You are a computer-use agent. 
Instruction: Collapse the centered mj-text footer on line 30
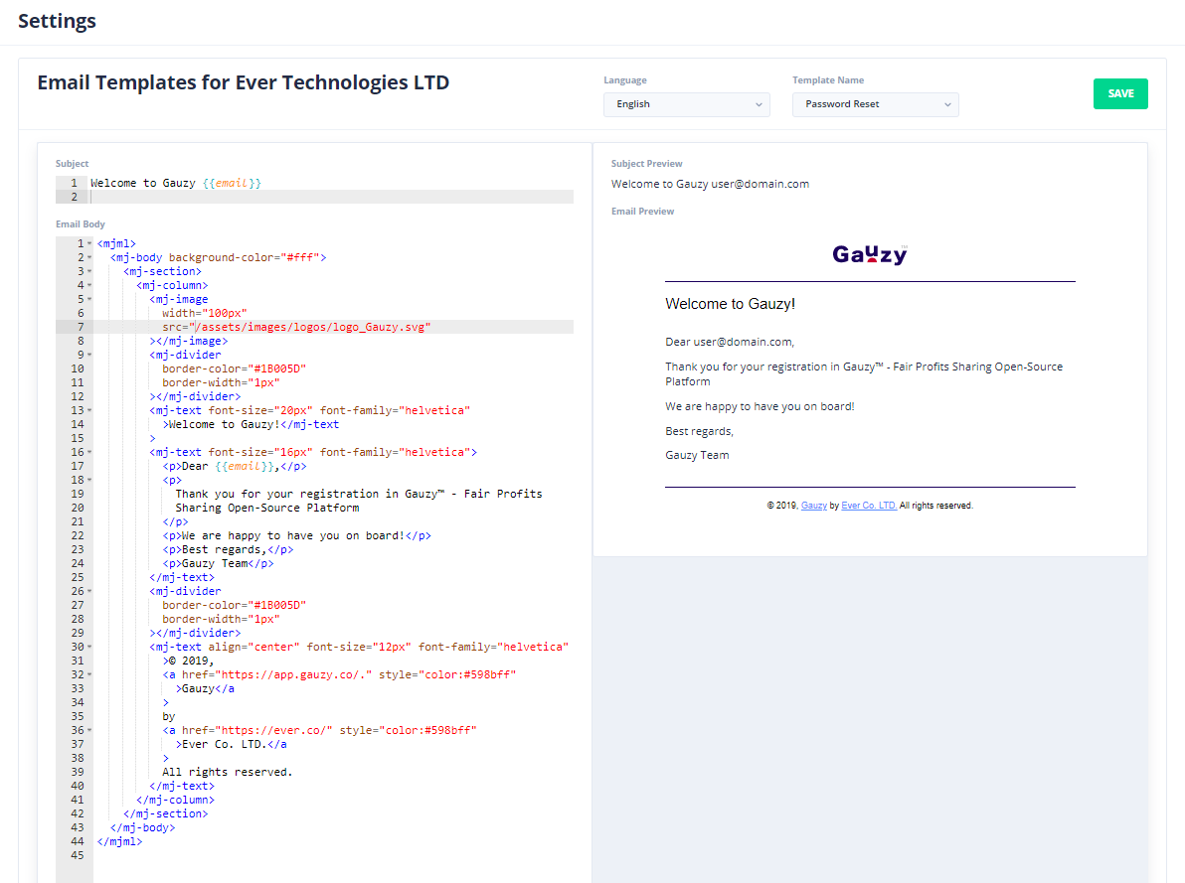88,647
